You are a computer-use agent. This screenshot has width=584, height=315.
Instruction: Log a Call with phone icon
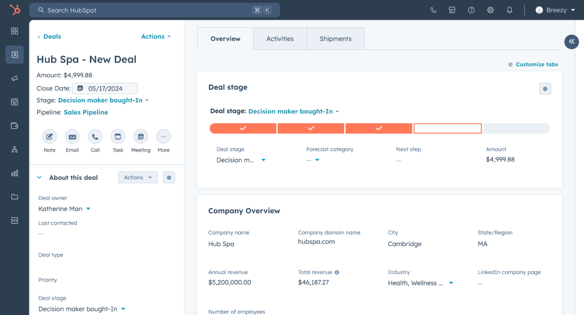pos(95,137)
